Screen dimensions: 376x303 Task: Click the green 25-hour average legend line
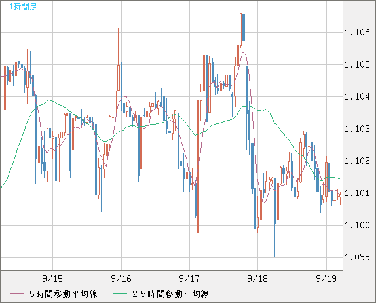(120, 294)
